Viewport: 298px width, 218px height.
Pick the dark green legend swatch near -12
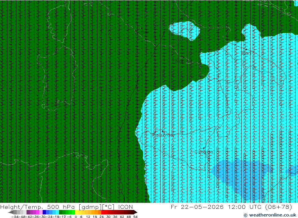[60, 212]
